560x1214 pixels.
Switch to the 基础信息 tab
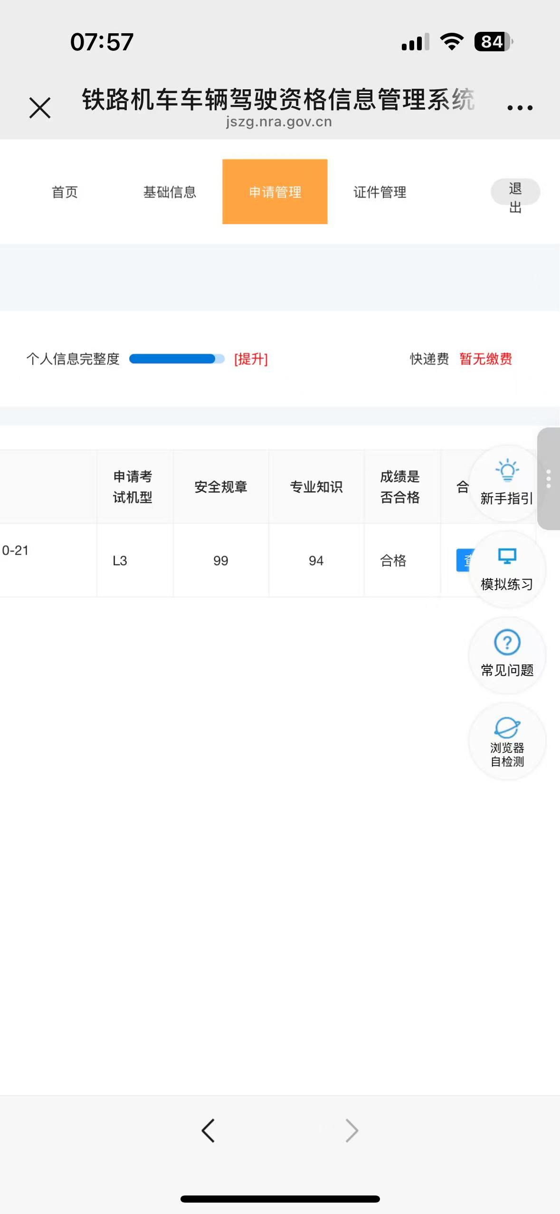click(x=170, y=192)
